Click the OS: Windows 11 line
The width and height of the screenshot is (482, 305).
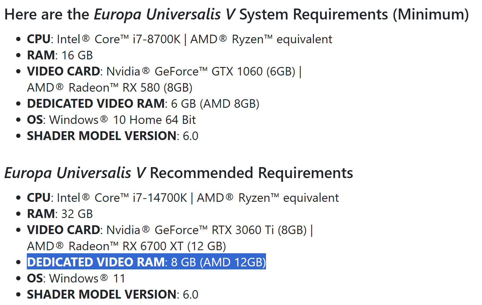tap(76, 279)
